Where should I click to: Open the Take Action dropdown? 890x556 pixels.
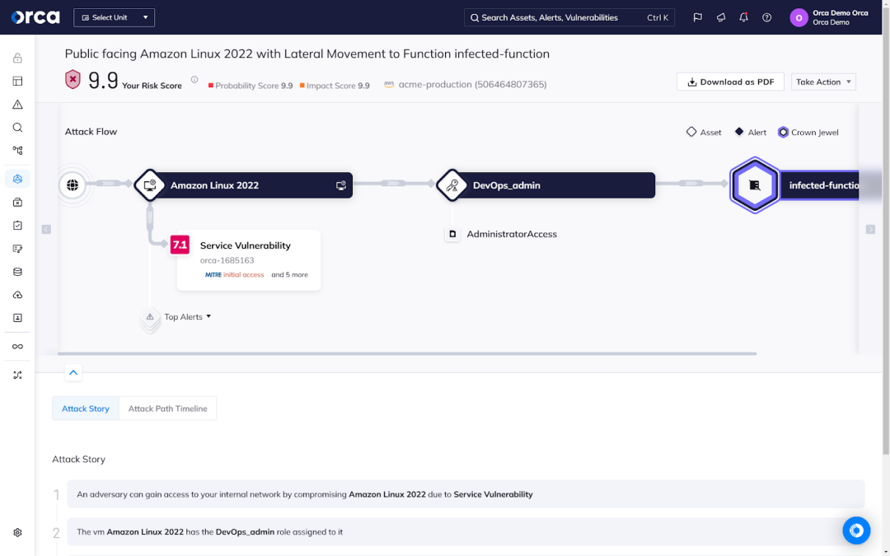coord(823,82)
